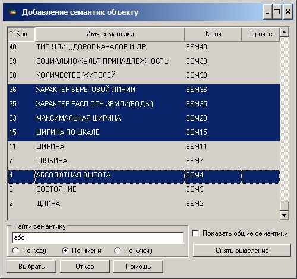Minimize the Добавление семантик объекту window
The width and height of the screenshot is (297, 279).
267,12
